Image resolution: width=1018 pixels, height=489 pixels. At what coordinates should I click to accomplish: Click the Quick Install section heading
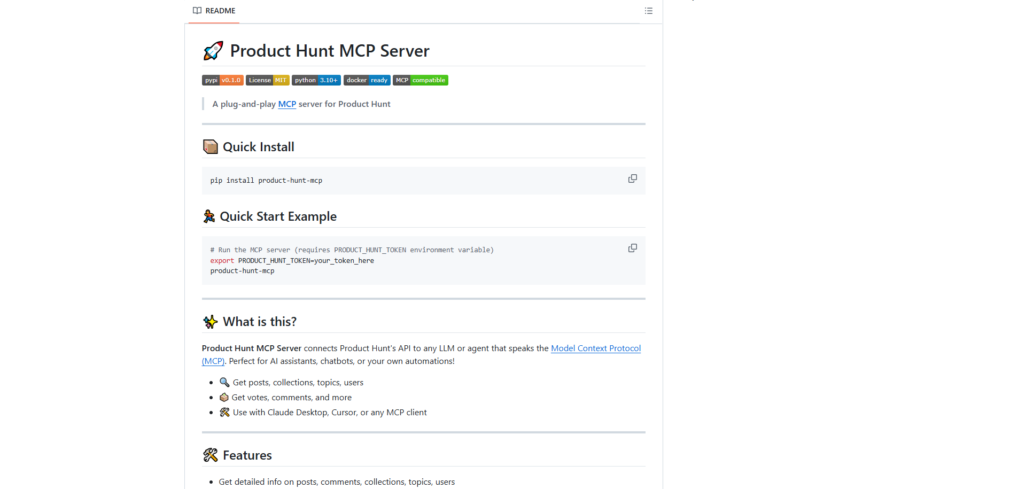point(258,146)
